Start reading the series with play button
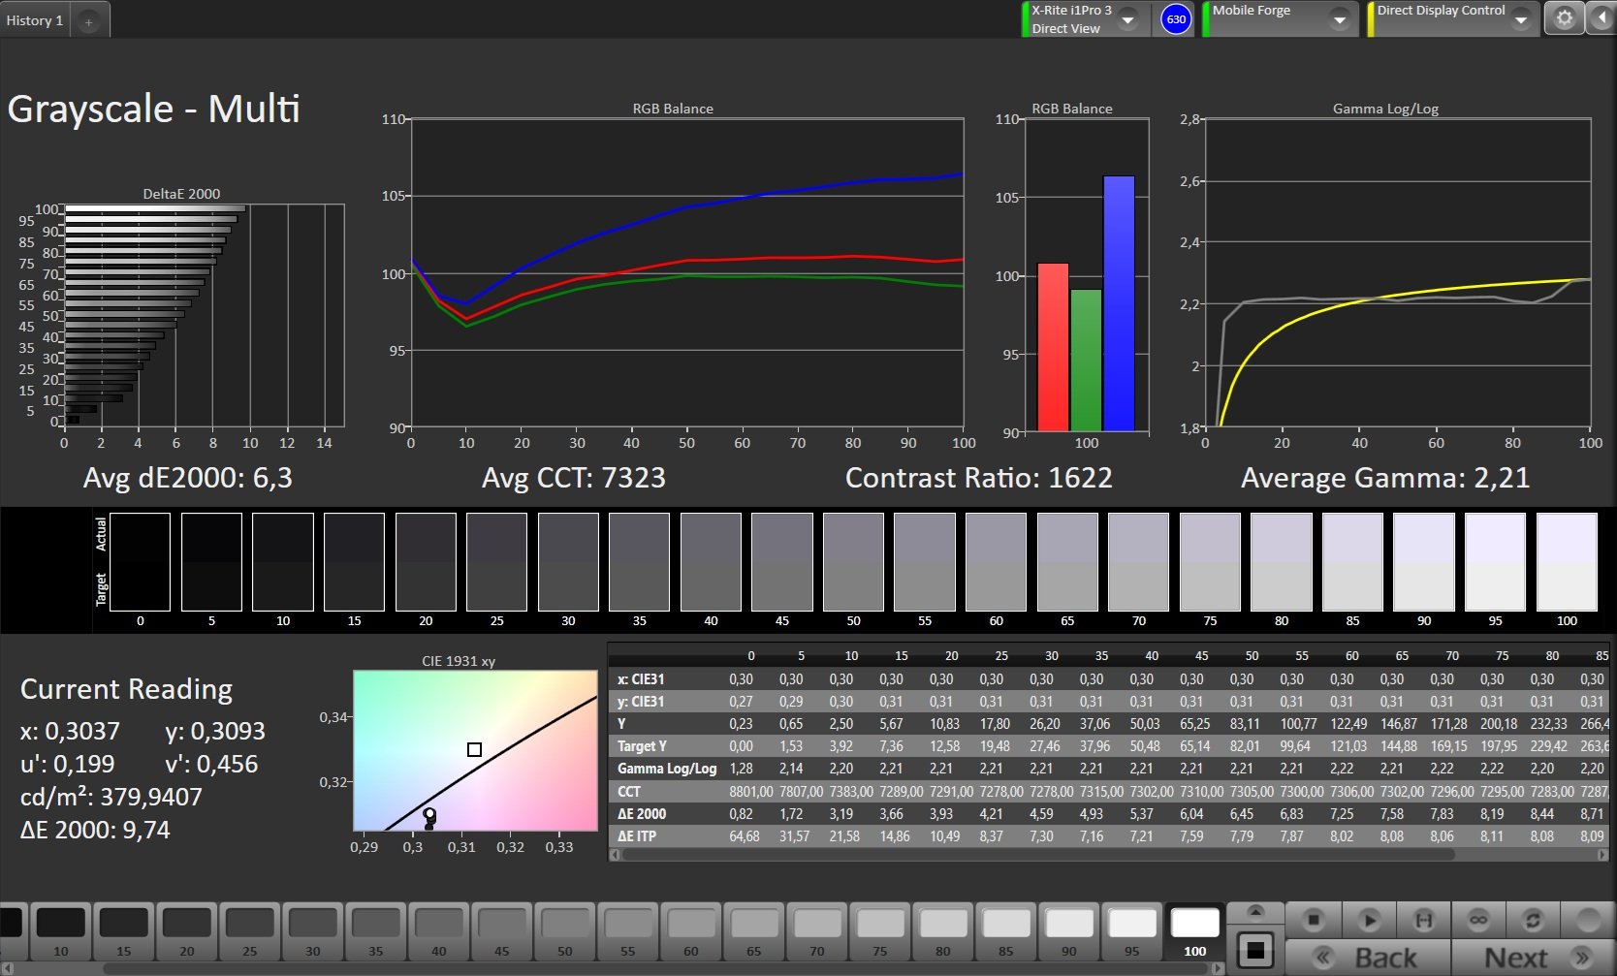The width and height of the screenshot is (1617, 976). [1369, 919]
